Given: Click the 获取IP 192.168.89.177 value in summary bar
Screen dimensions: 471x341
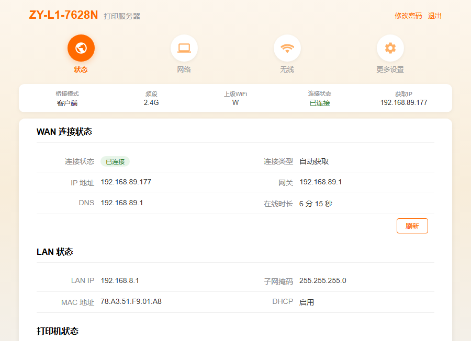Looking at the screenshot, I should pos(403,103).
